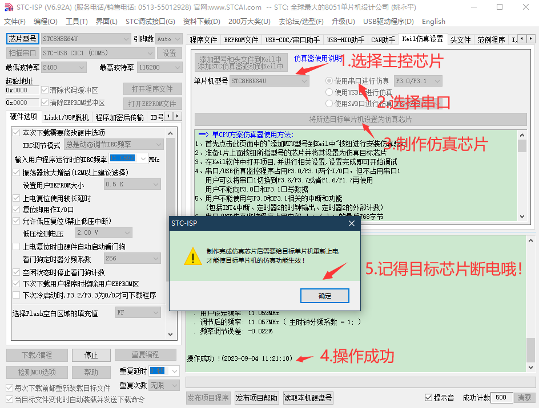
Task: Open the 最高波特率 115200 dropdown
Action: click(x=159, y=67)
